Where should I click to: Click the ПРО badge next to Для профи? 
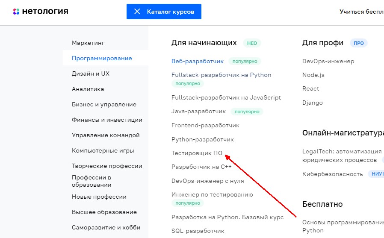pyautogui.click(x=358, y=43)
